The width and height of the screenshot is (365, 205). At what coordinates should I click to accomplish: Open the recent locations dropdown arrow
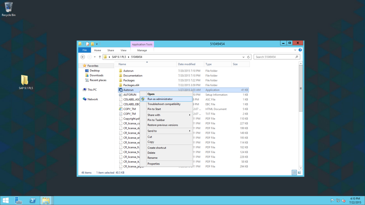(95, 57)
